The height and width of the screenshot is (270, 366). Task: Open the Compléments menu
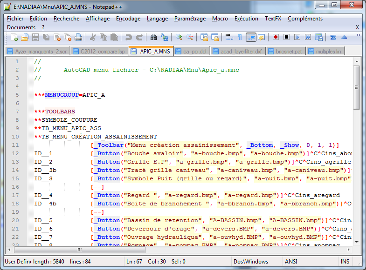(x=305, y=19)
